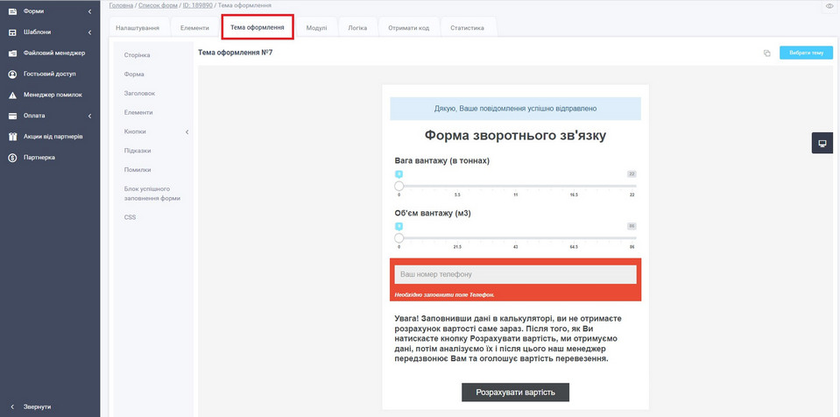
Task: Click the Партнерка menu label
Action: tap(39, 158)
